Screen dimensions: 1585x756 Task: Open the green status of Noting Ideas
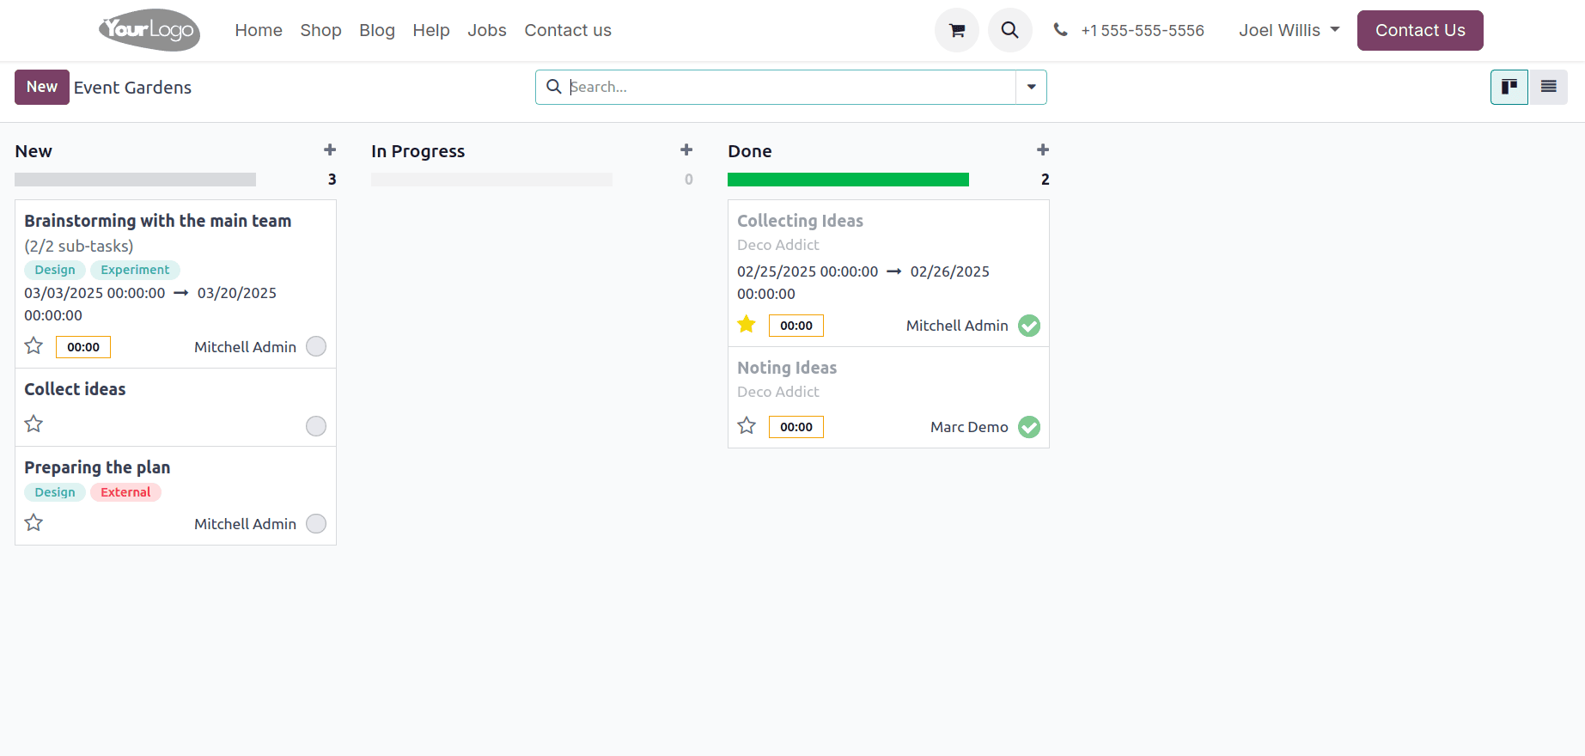[1029, 427]
